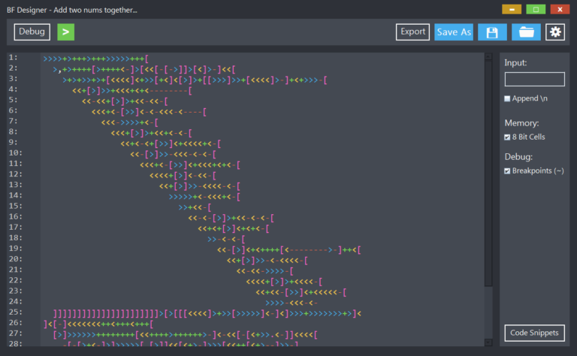Enable the Append \n checkbox
This screenshot has height=356, width=577.
click(x=507, y=98)
